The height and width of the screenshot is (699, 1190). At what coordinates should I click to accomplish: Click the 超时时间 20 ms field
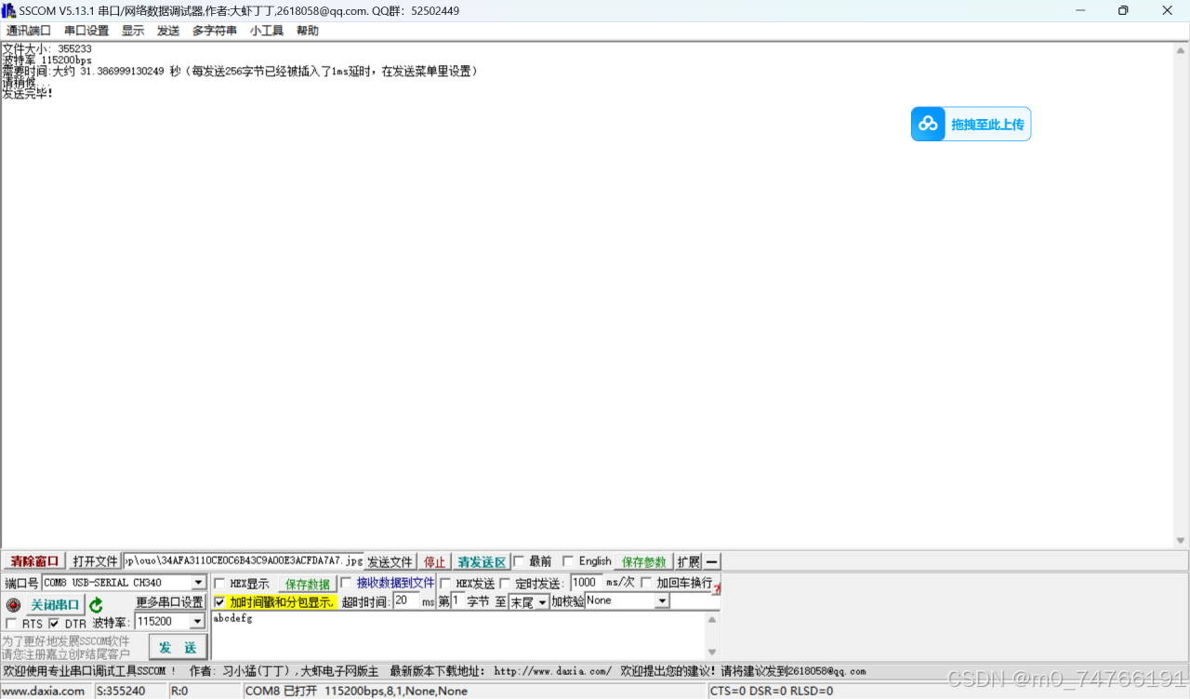coord(406,601)
